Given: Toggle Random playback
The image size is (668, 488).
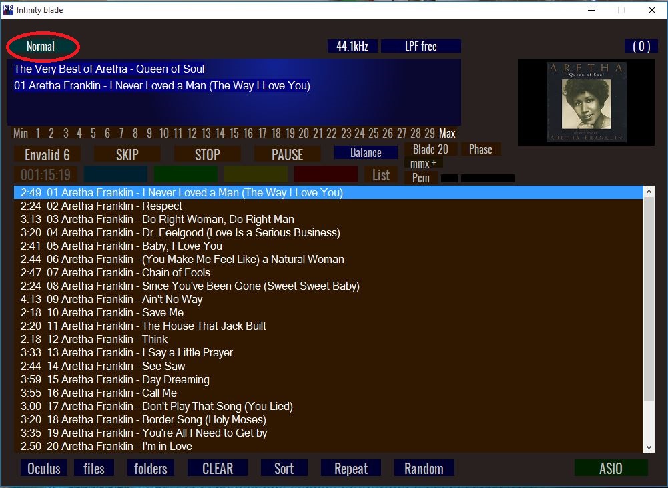Looking at the screenshot, I should click(x=424, y=469).
